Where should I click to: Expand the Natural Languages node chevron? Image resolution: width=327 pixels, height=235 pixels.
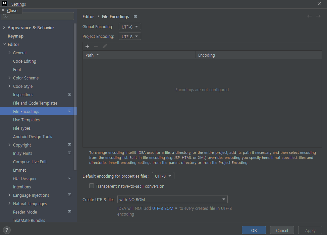pyautogui.click(x=9, y=203)
